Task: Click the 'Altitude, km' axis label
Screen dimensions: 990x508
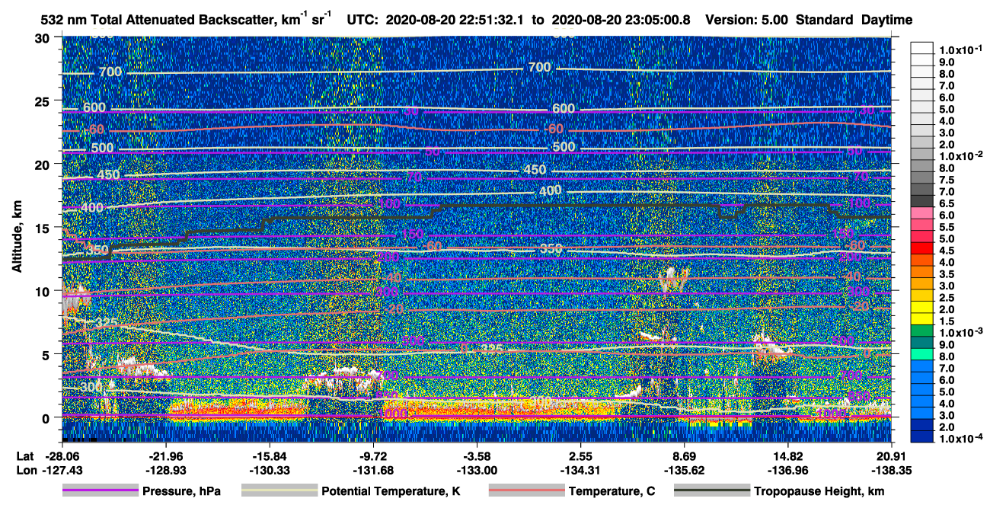Action: tap(17, 238)
